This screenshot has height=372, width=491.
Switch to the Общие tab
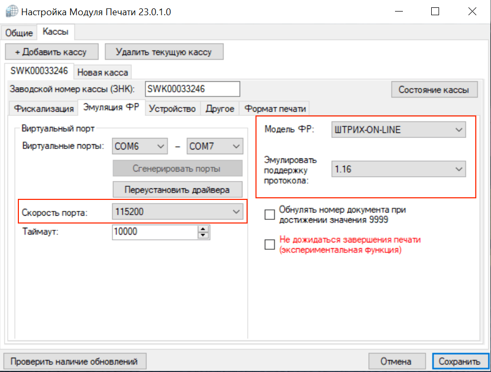(x=19, y=33)
